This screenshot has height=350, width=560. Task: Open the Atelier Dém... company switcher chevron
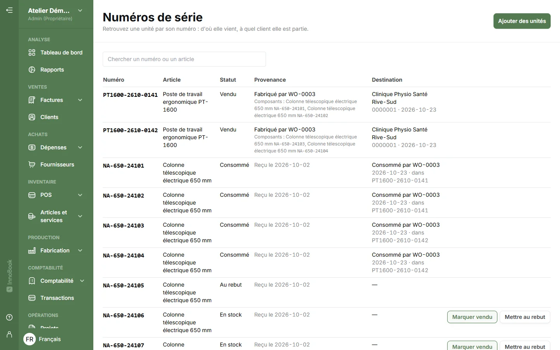coord(80,10)
